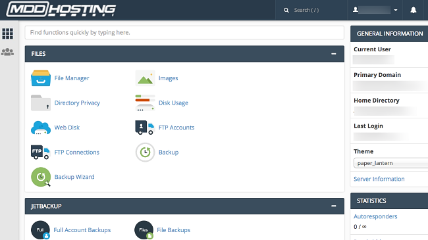Click the Full Account Backups icon
Image resolution: width=428 pixels, height=240 pixels.
(40, 230)
